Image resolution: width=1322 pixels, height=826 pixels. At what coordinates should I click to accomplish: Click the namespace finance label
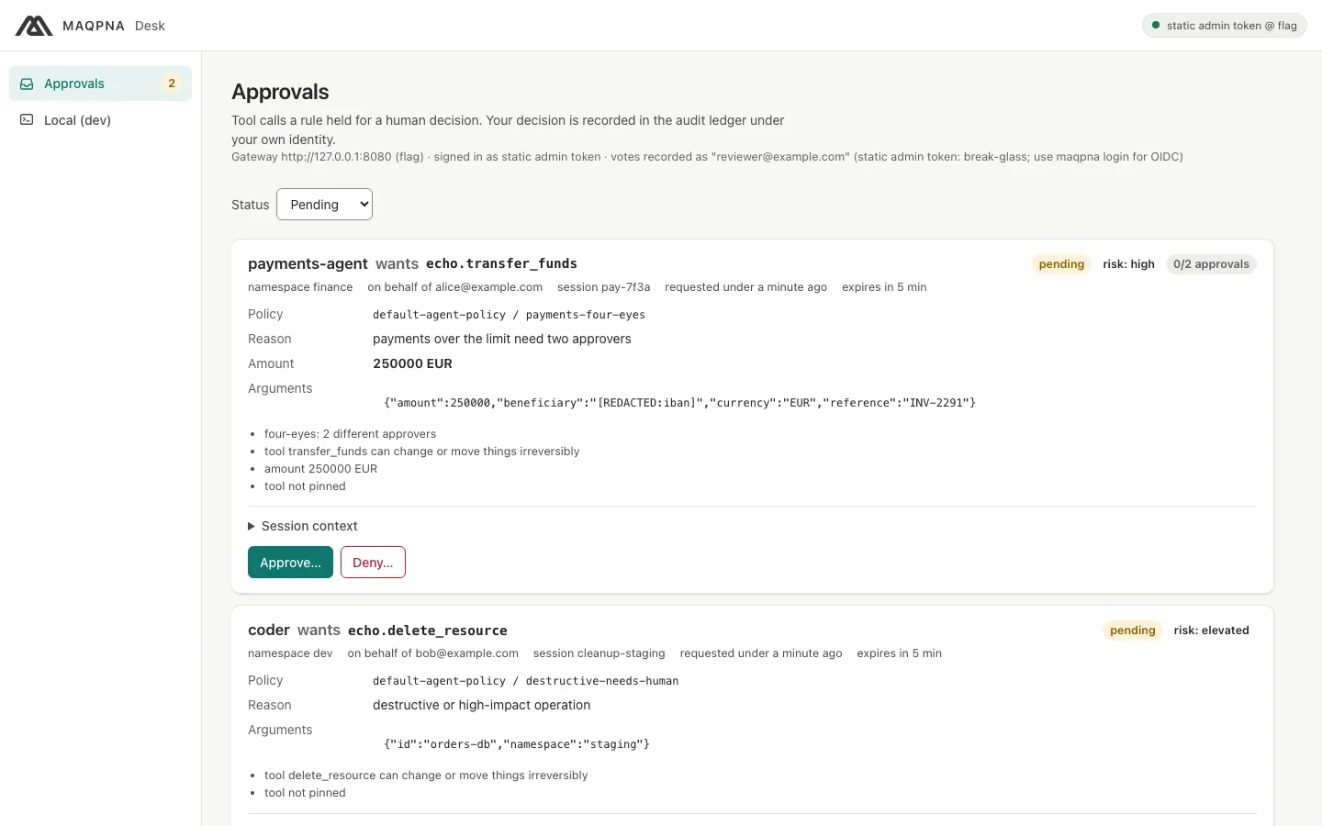tap(300, 287)
